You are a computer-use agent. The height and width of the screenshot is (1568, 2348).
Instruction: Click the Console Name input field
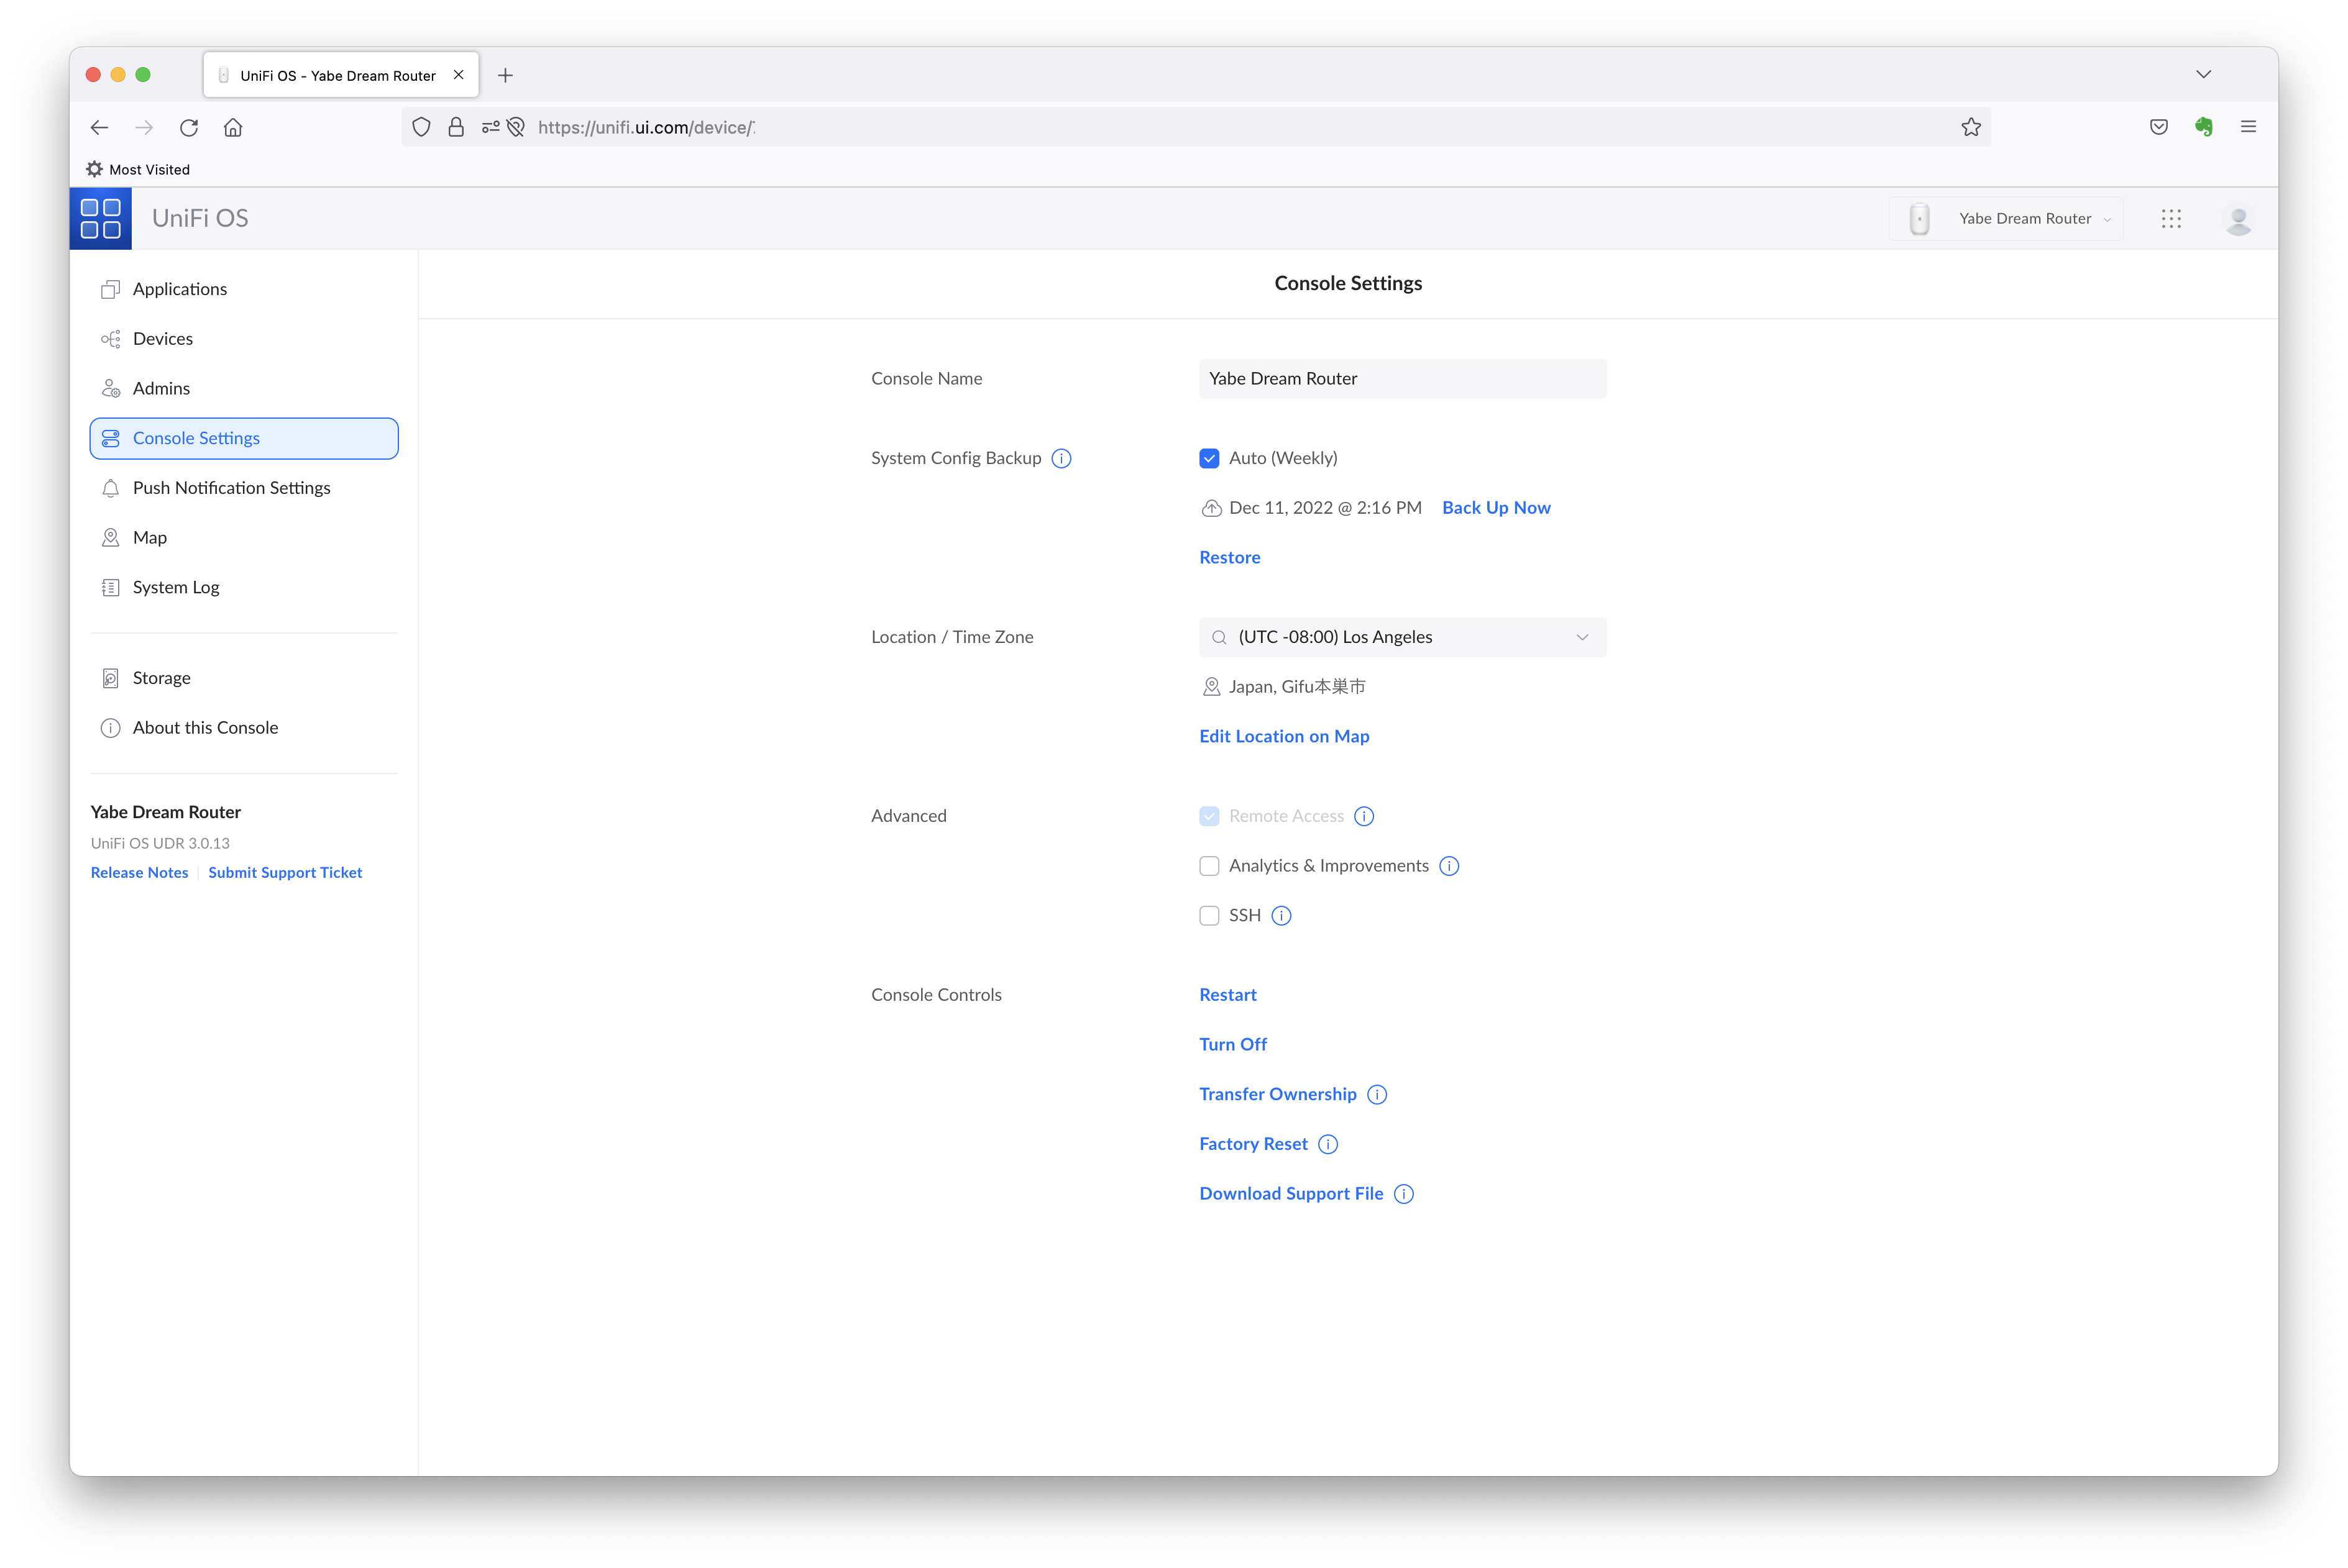click(1403, 379)
